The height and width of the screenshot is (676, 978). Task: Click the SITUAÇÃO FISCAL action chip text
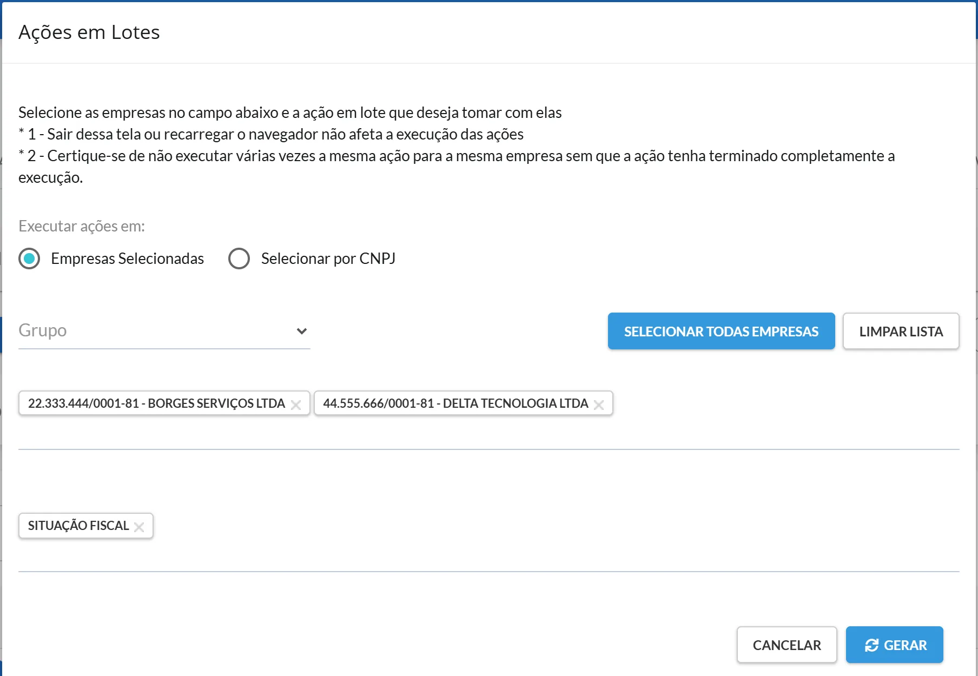tap(78, 526)
